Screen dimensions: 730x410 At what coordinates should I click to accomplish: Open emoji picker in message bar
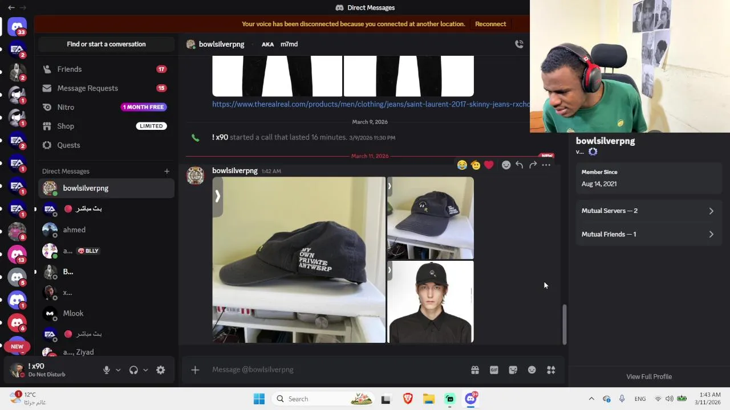click(532, 370)
